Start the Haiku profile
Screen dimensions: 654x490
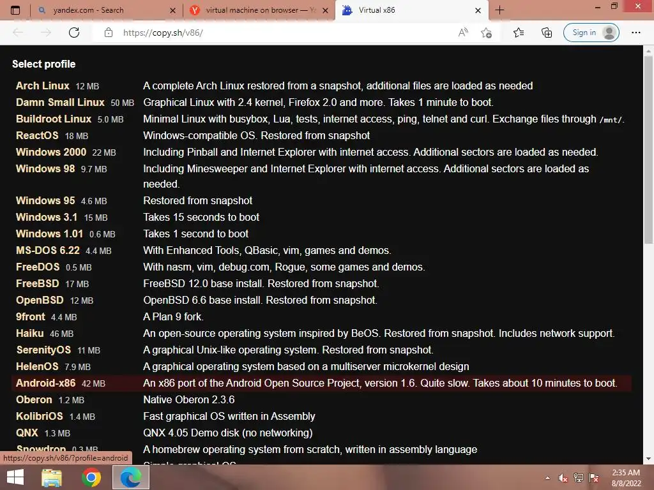(x=29, y=333)
